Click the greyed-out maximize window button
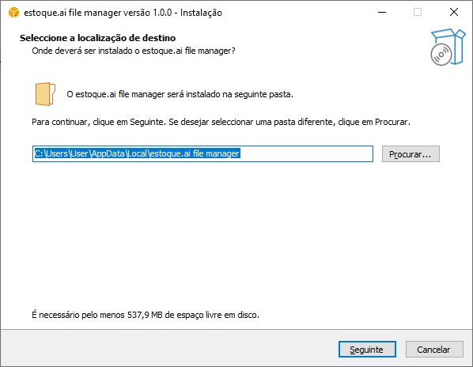Screen dimensions: 473x367 pos(418,13)
